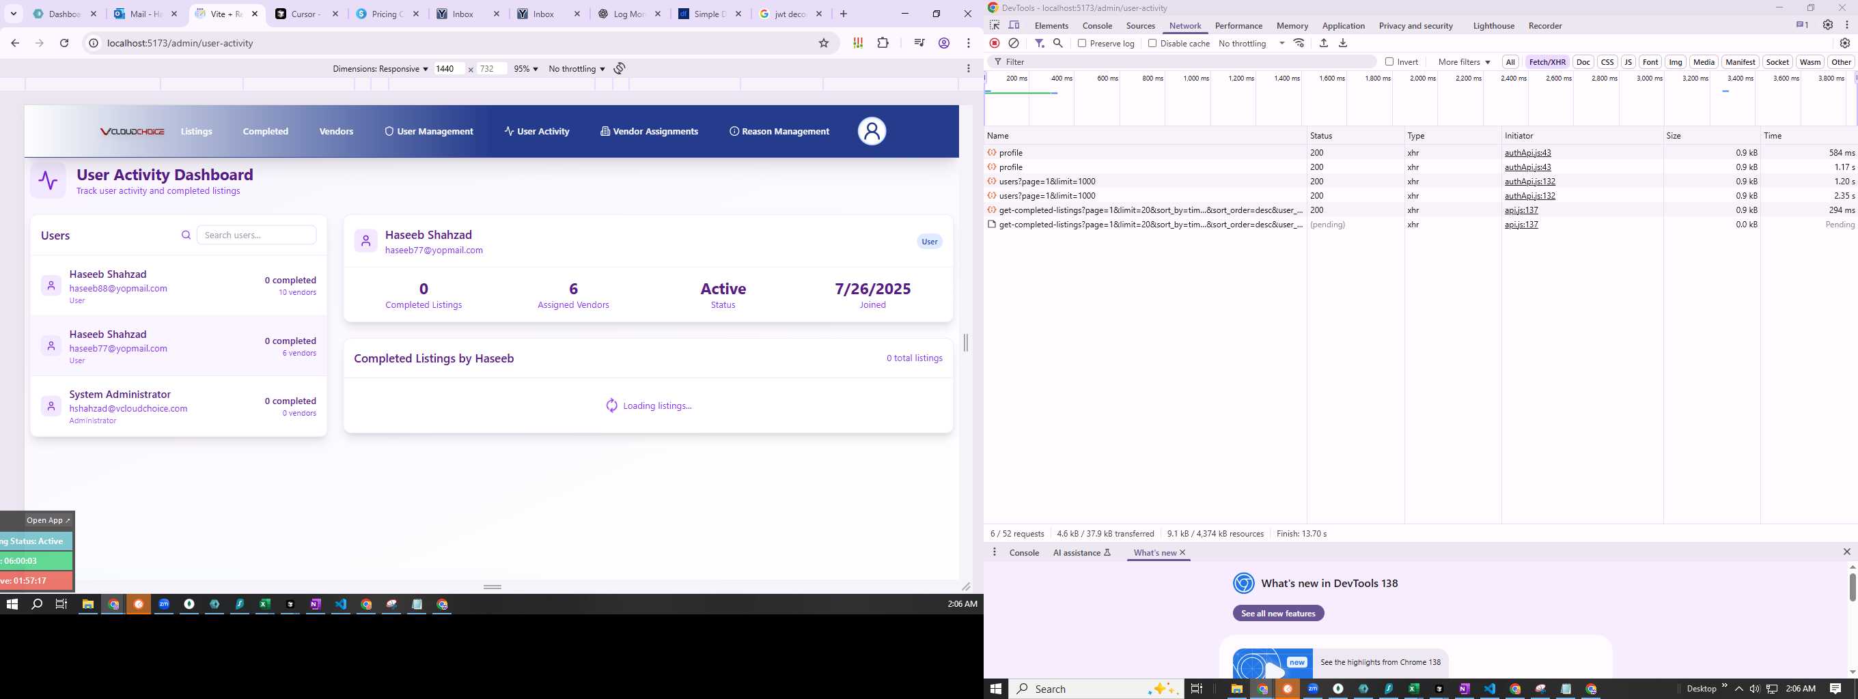This screenshot has height=699, width=1858.
Task: Activate the inspect element picker icon
Action: point(995,25)
